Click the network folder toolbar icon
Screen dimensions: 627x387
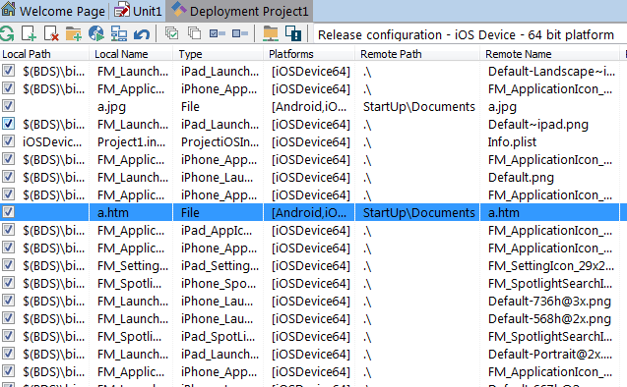(x=271, y=33)
